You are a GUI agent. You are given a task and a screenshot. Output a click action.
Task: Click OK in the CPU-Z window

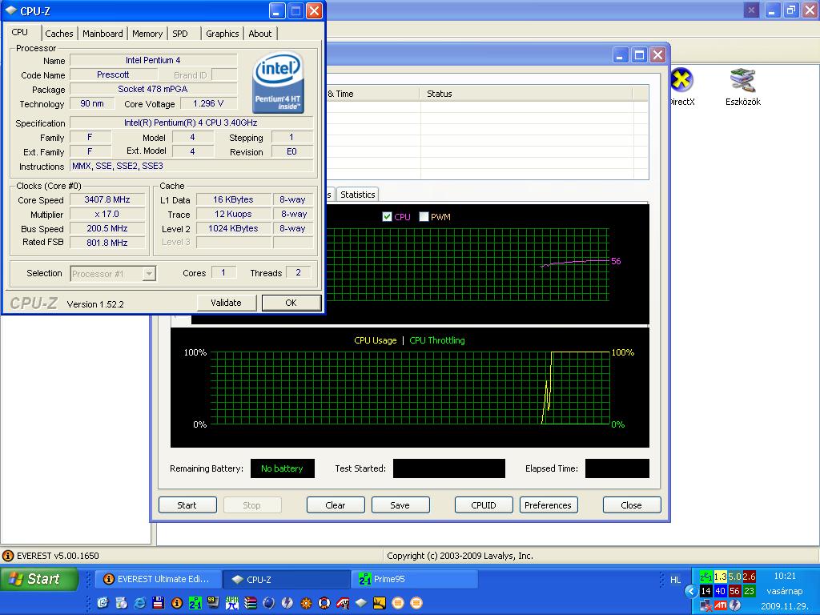[291, 303]
